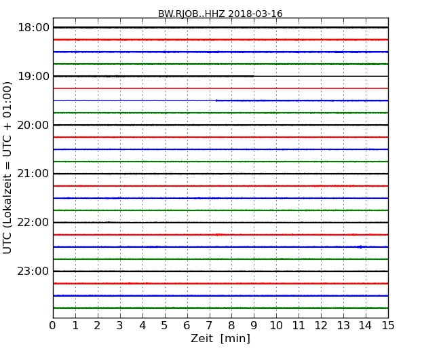This screenshot has width=441, height=353.
Task: Click the 9 tick on the x-axis
Action: [254, 325]
